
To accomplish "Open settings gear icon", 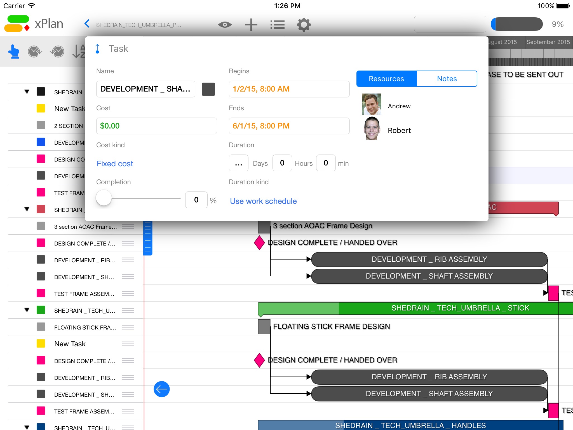I will pyautogui.click(x=304, y=25).
